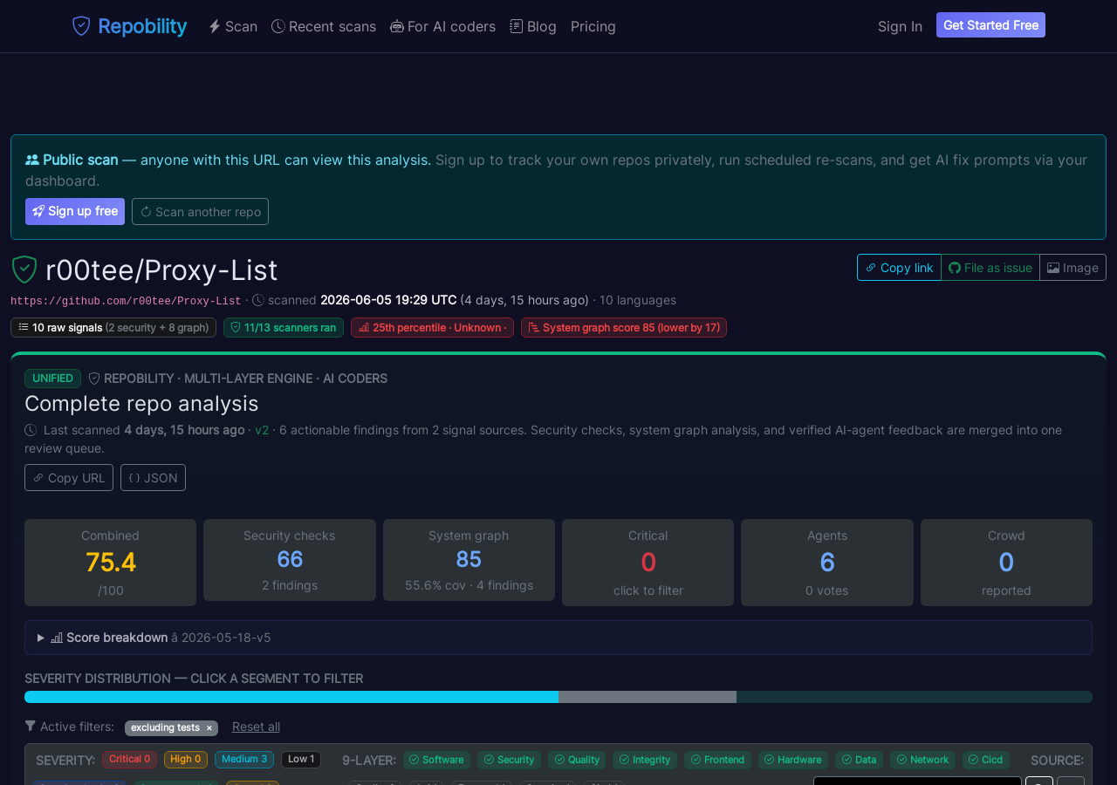1117x785 pixels.
Task: Click the Repobility shield logo
Action: (x=81, y=26)
